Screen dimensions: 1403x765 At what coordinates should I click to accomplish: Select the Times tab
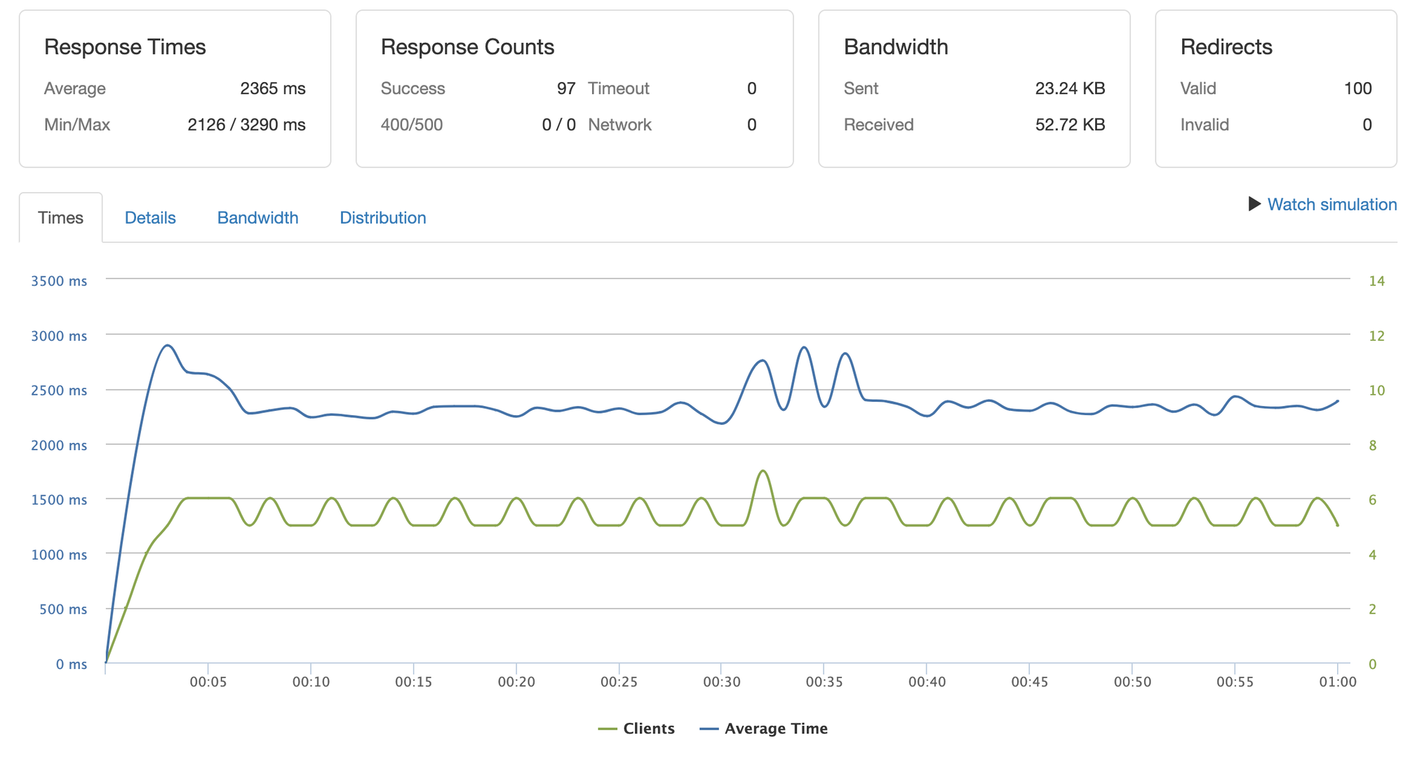pyautogui.click(x=60, y=218)
